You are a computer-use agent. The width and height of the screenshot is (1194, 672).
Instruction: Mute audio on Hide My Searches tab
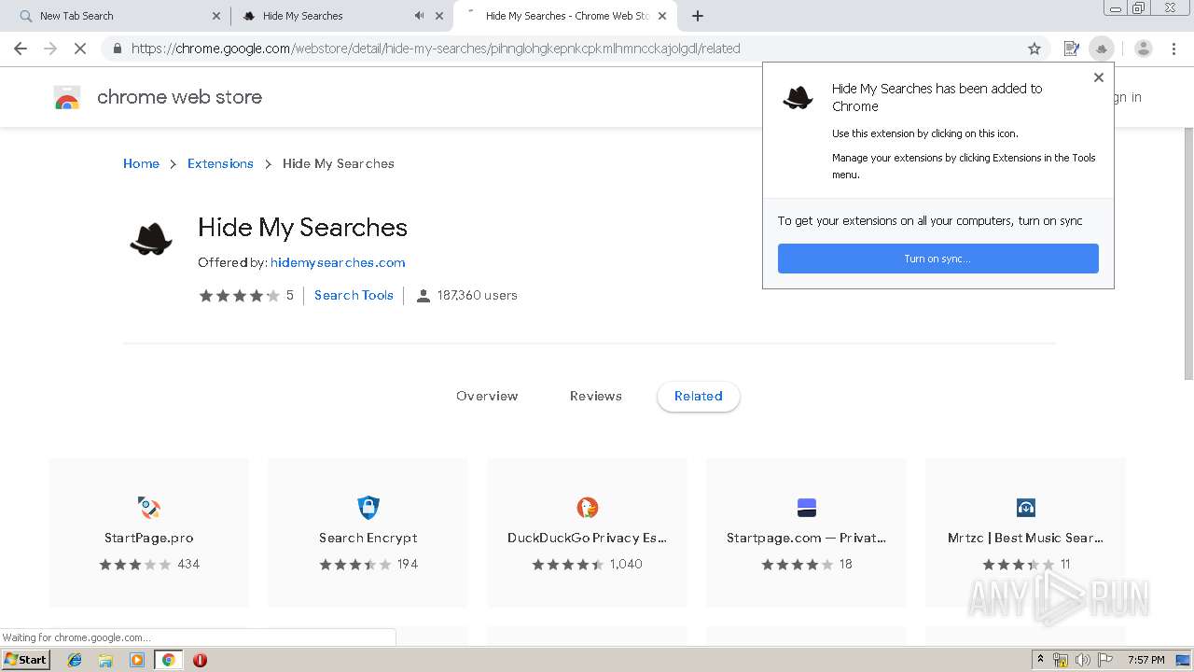pyautogui.click(x=420, y=16)
